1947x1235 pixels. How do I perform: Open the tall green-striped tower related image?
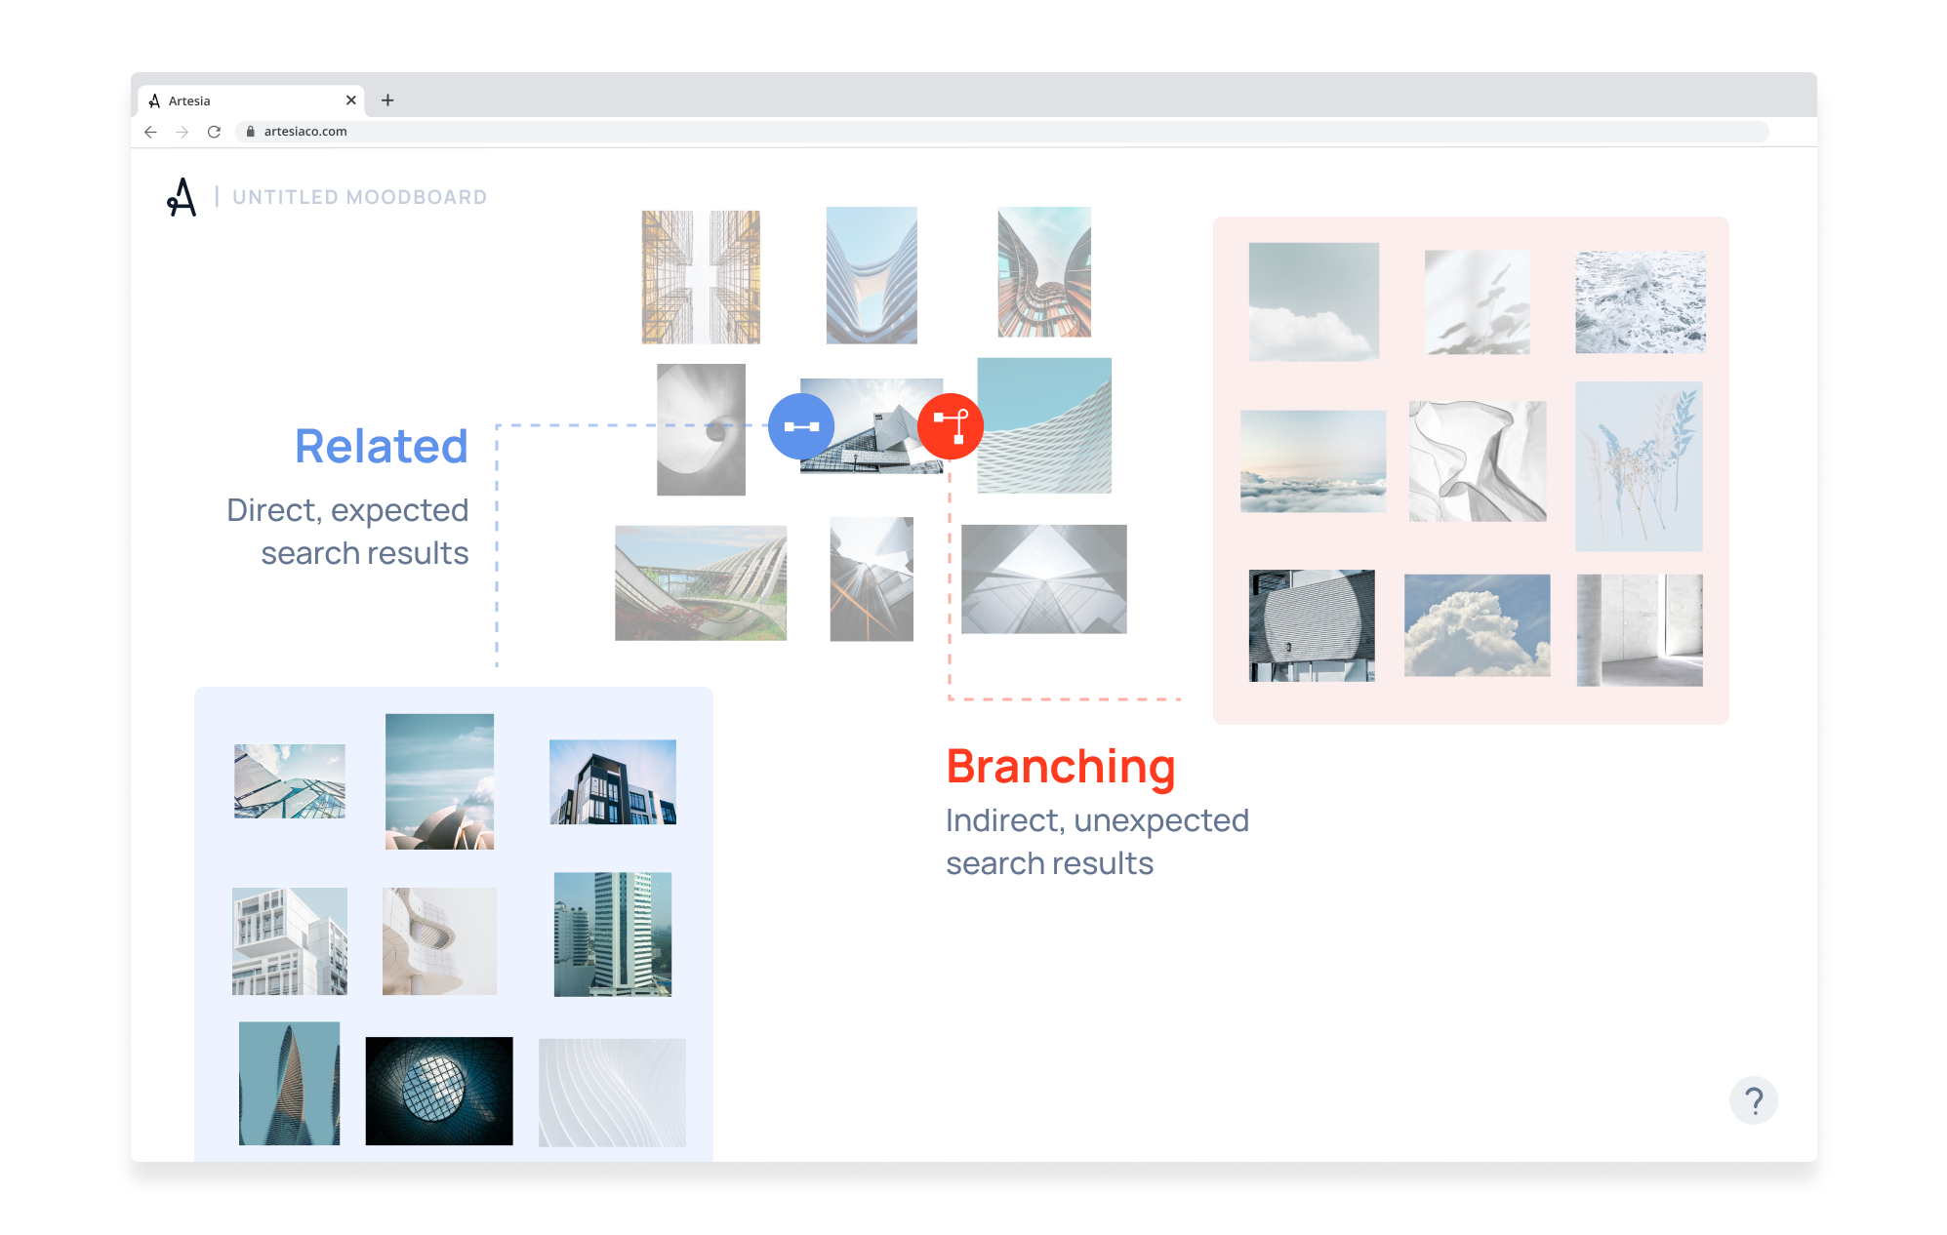click(613, 935)
